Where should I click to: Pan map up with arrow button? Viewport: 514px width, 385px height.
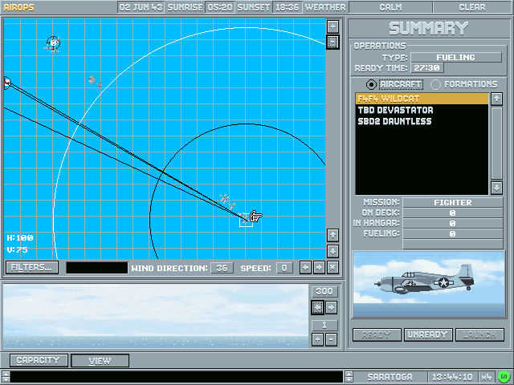coord(332,235)
